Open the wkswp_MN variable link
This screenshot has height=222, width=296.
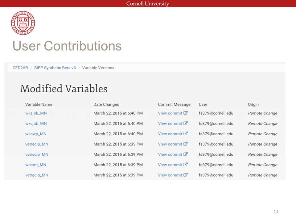36,134
